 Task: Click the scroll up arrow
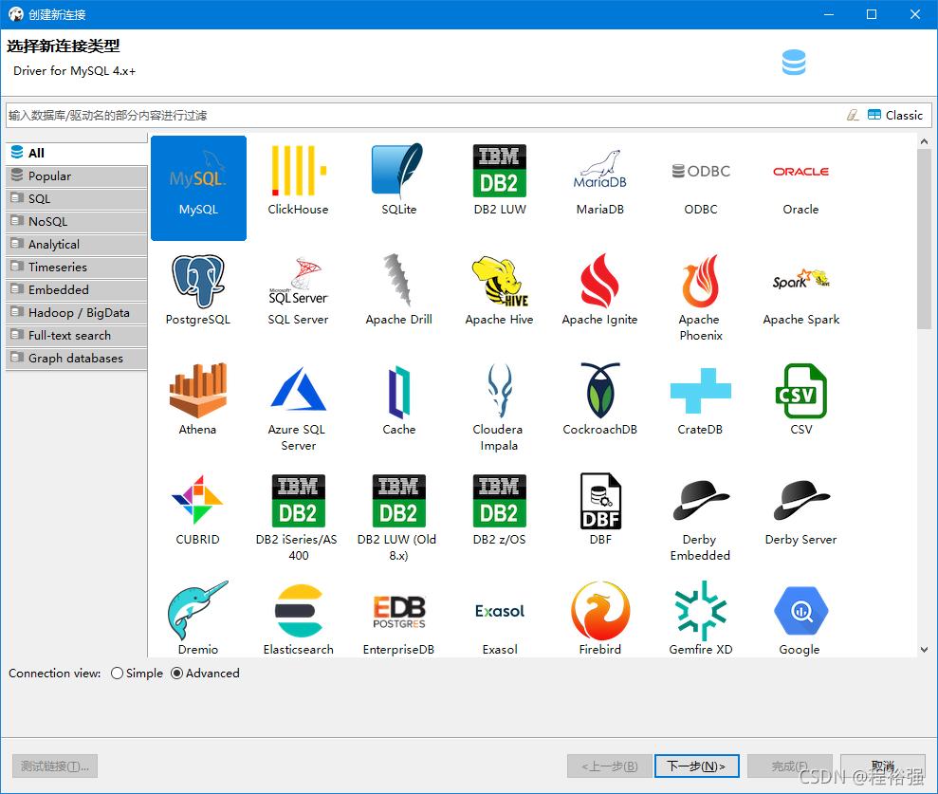click(924, 141)
